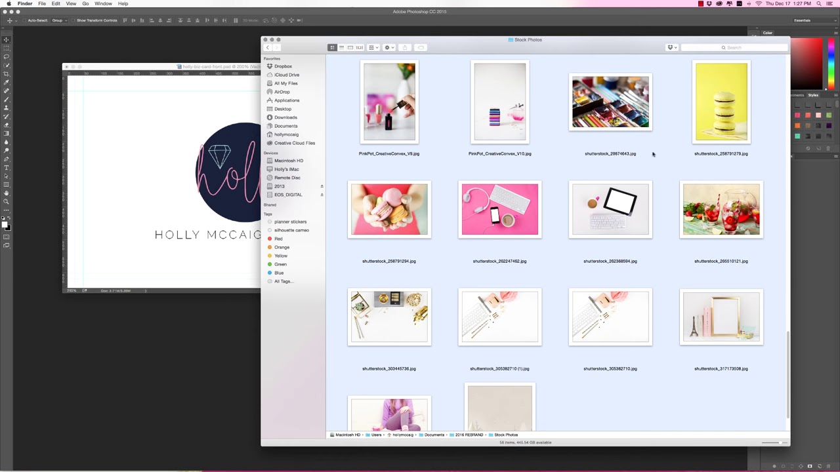This screenshot has height=472, width=840.
Task: Enable the Auto-Select checkbox
Action: [x=24, y=20]
